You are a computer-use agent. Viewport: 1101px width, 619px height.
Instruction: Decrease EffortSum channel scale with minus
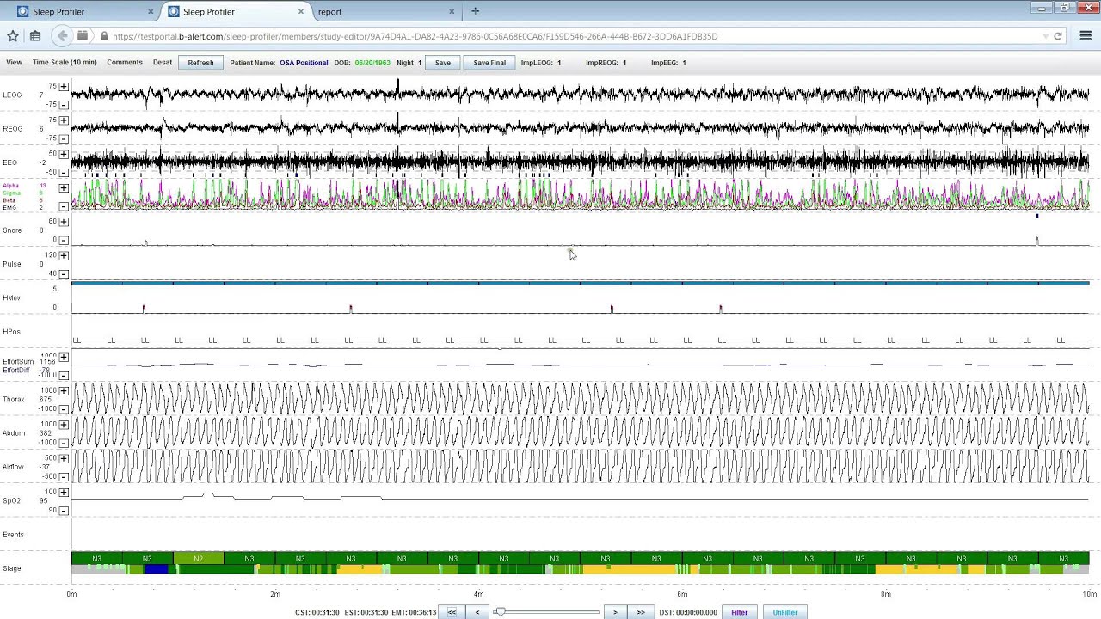[64, 375]
